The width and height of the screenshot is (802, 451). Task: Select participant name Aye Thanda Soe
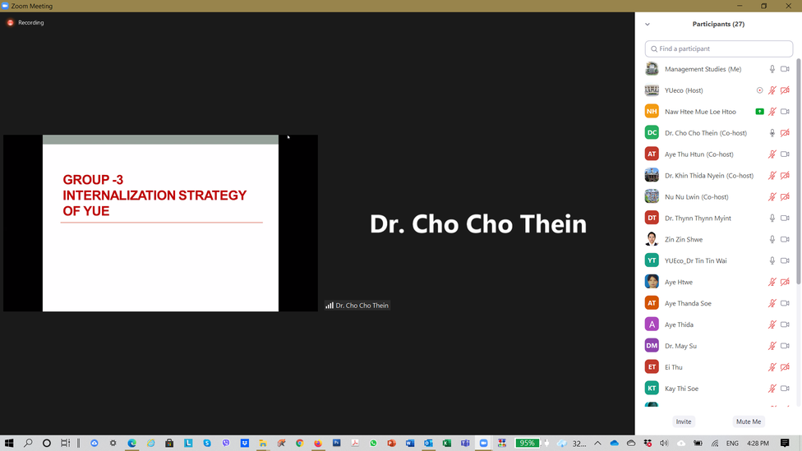(688, 303)
